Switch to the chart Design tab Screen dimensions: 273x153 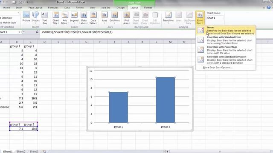[120, 8]
